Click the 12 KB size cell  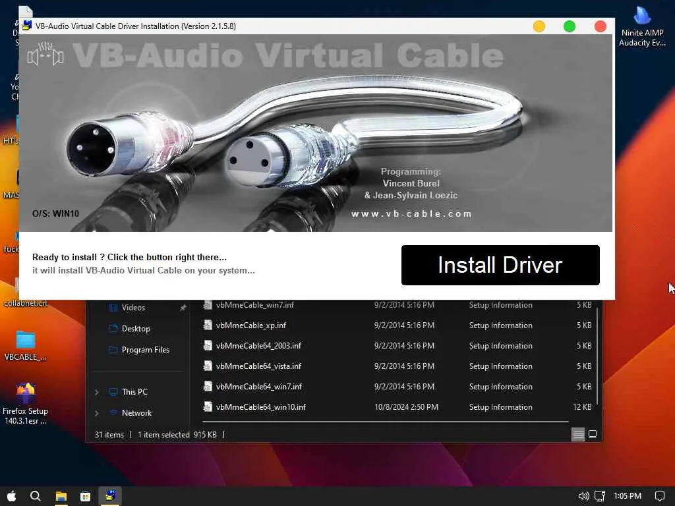point(582,407)
